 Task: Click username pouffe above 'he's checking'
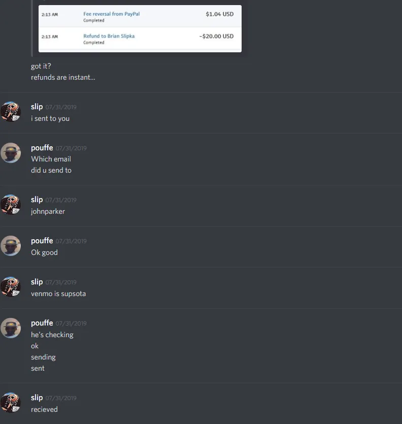[42, 323]
